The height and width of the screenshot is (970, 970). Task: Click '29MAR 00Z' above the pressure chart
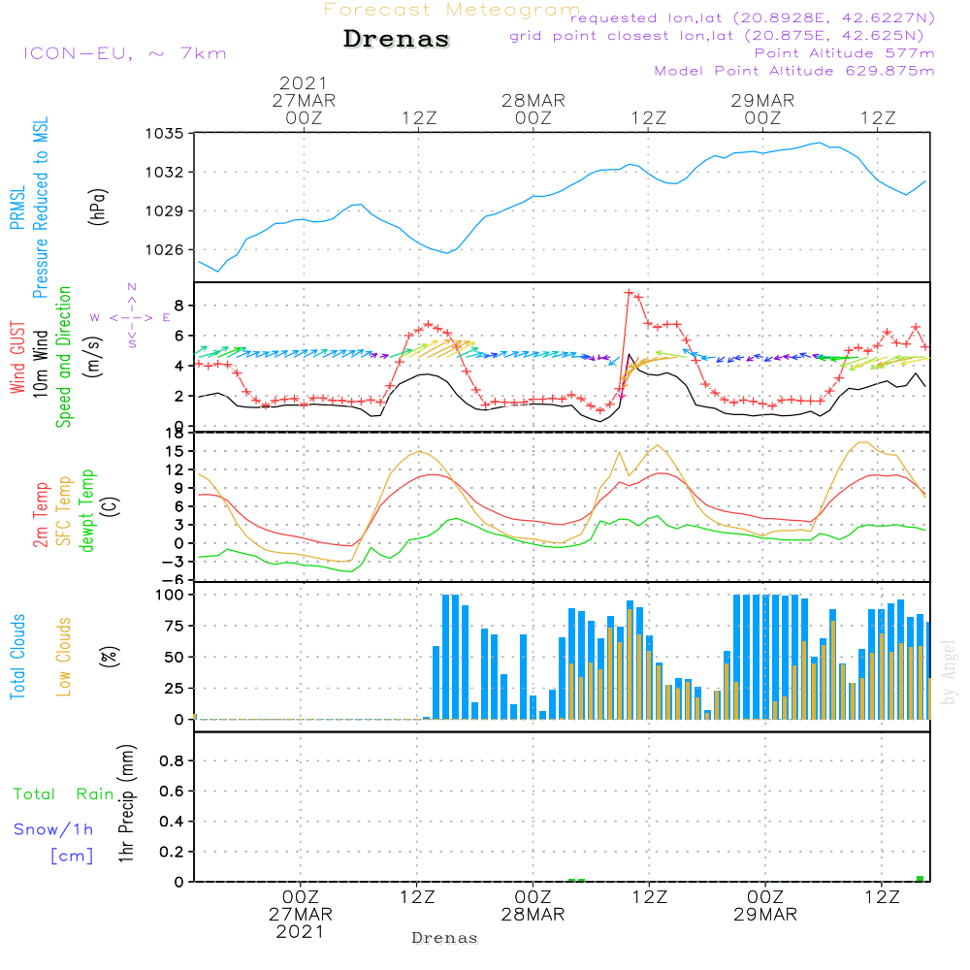pos(762,109)
